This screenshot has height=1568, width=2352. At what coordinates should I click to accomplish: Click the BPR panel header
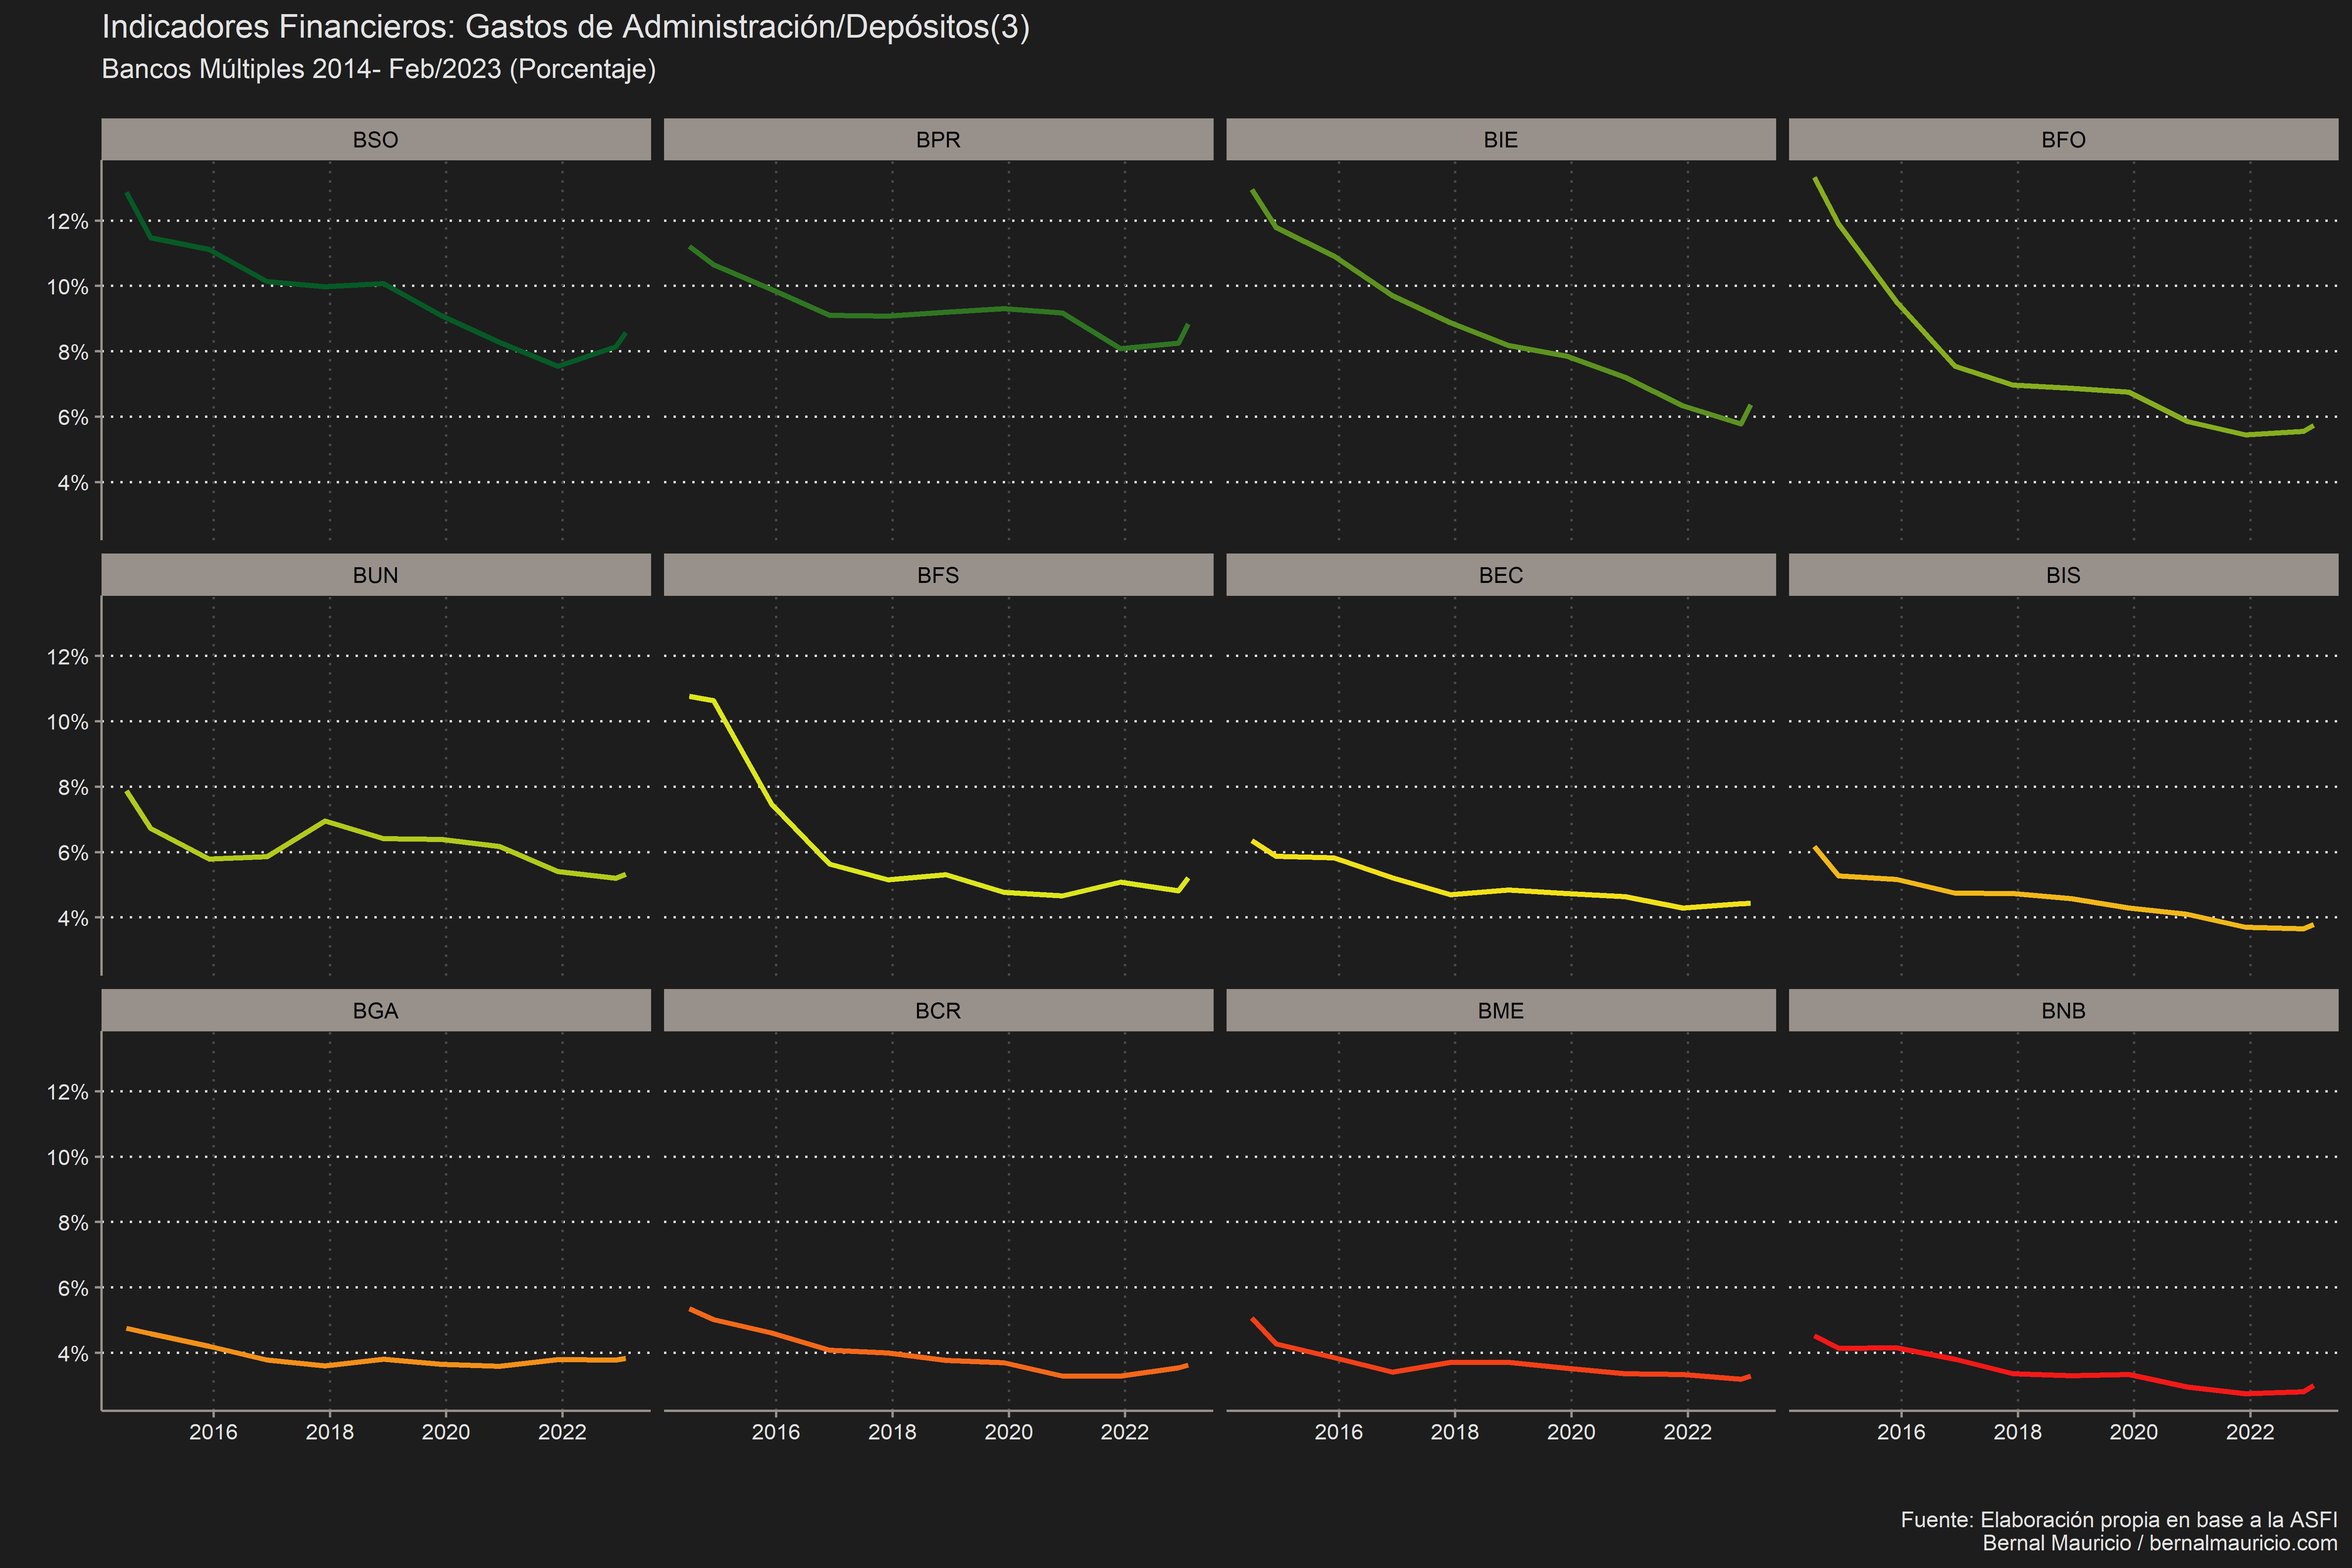(x=938, y=139)
